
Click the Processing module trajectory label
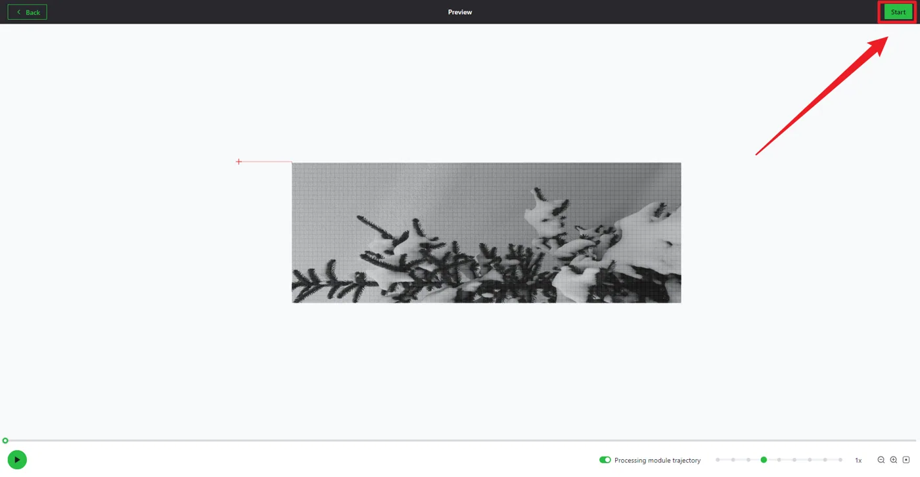tap(657, 461)
